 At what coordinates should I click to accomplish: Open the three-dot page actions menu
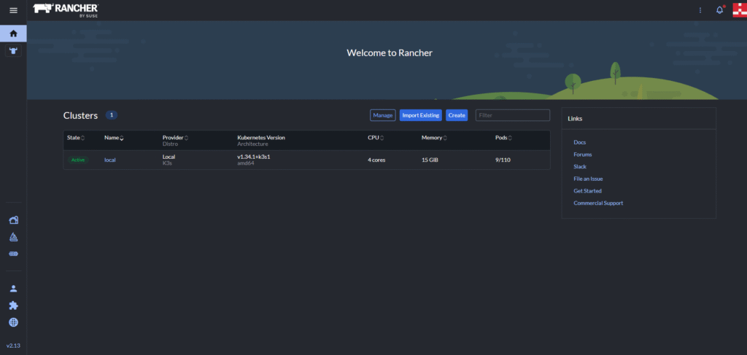700,10
